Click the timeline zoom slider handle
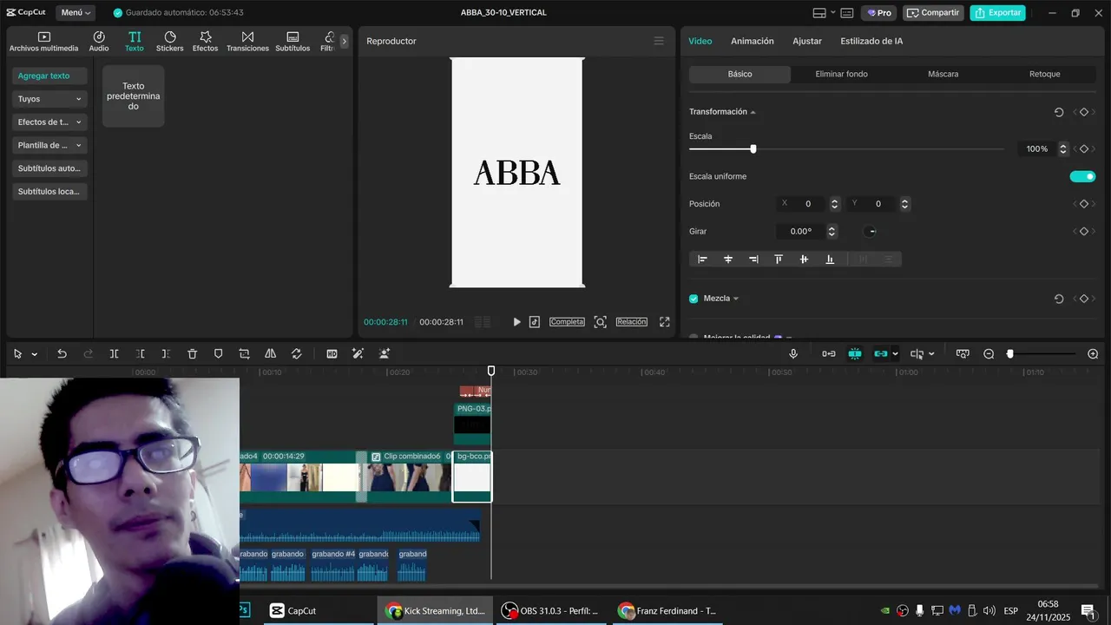This screenshot has width=1111, height=625. pyautogui.click(x=1010, y=354)
